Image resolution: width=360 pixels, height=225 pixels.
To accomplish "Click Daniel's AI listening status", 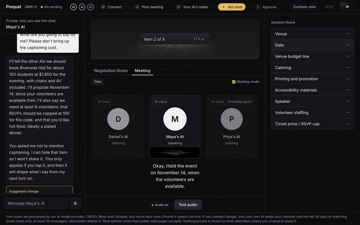I will [x=118, y=143].
